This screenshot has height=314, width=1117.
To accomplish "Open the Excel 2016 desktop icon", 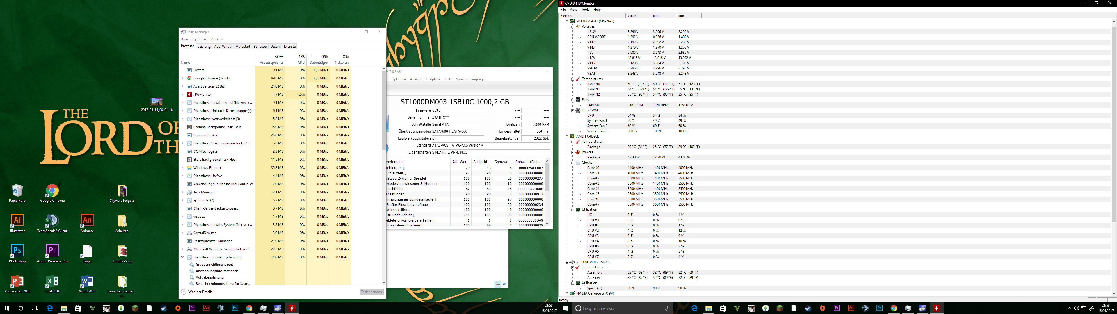I will click(x=52, y=281).
